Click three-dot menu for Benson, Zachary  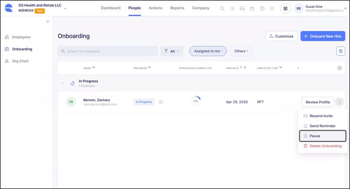coord(339,102)
